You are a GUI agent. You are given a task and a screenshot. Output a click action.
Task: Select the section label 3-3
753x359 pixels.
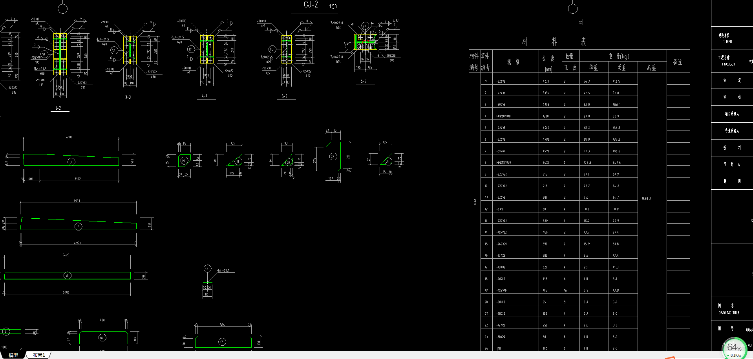(128, 97)
